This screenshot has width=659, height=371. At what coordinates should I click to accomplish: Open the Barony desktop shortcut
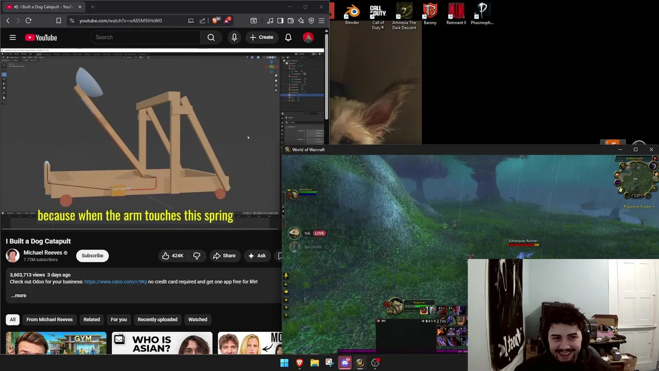click(x=430, y=14)
